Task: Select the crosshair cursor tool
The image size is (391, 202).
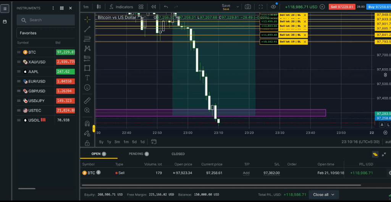Action: point(87,19)
